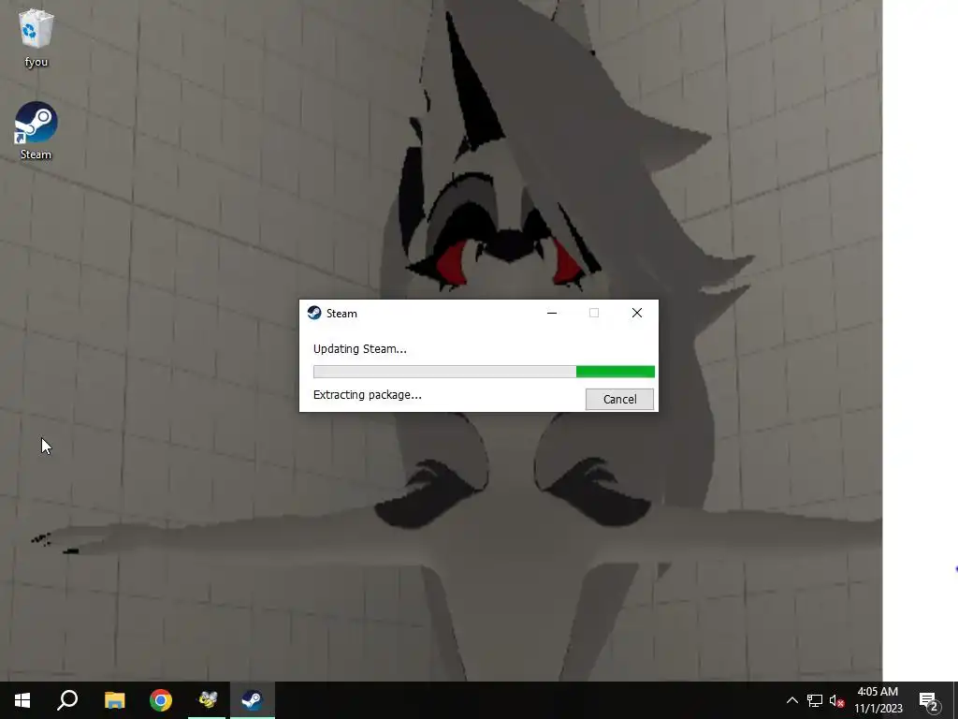Open File Explorer from taskbar
958x719 pixels.
tap(114, 700)
